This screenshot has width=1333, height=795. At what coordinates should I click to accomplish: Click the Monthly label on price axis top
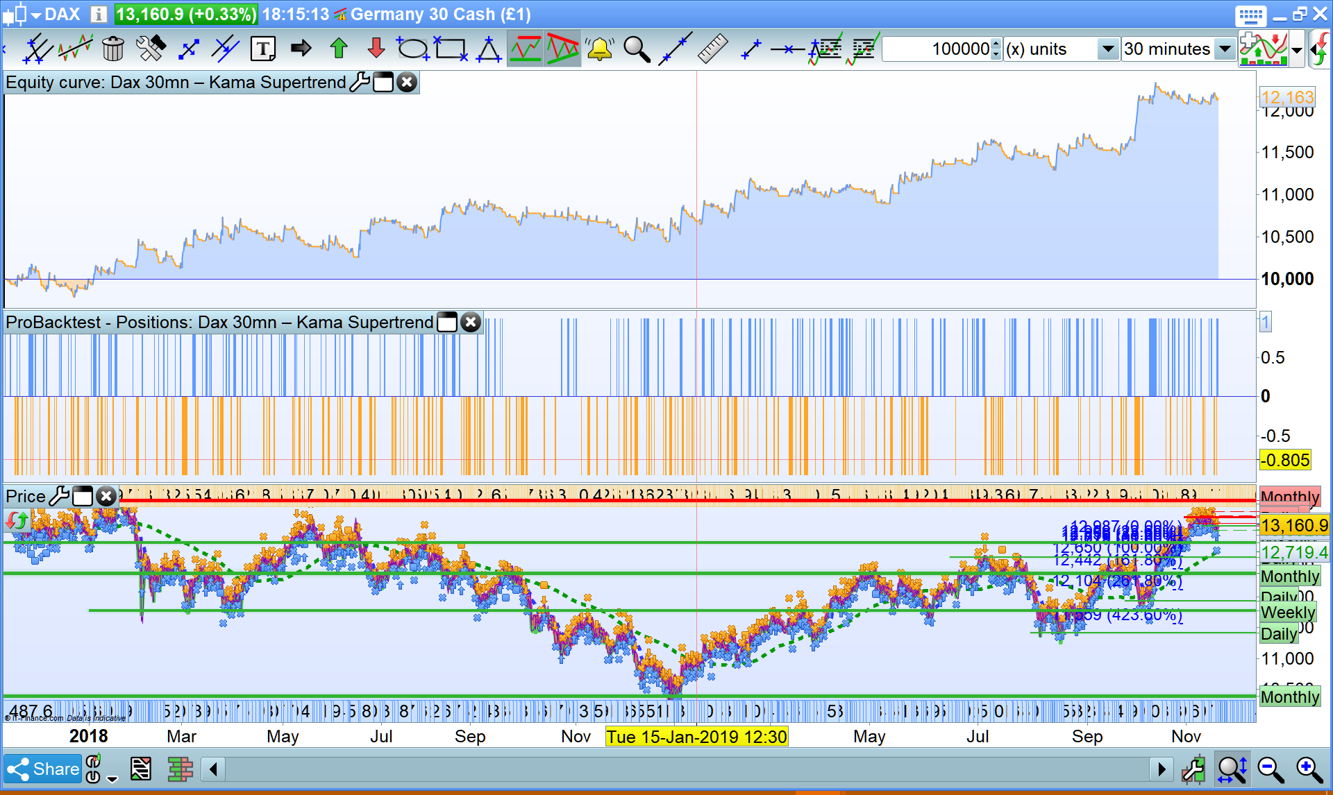1289,497
